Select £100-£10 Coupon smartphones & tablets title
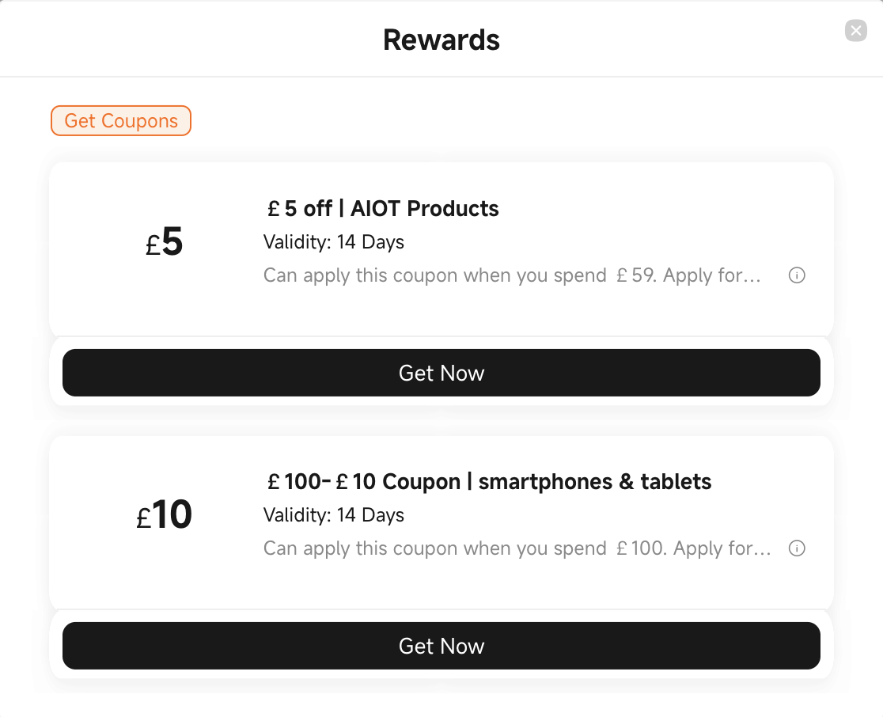Screen dimensions: 883x717 [489, 482]
